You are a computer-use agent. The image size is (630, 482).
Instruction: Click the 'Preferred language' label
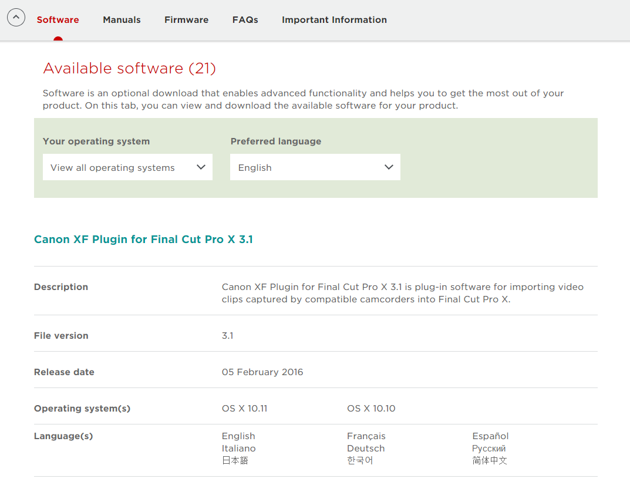pyautogui.click(x=276, y=141)
